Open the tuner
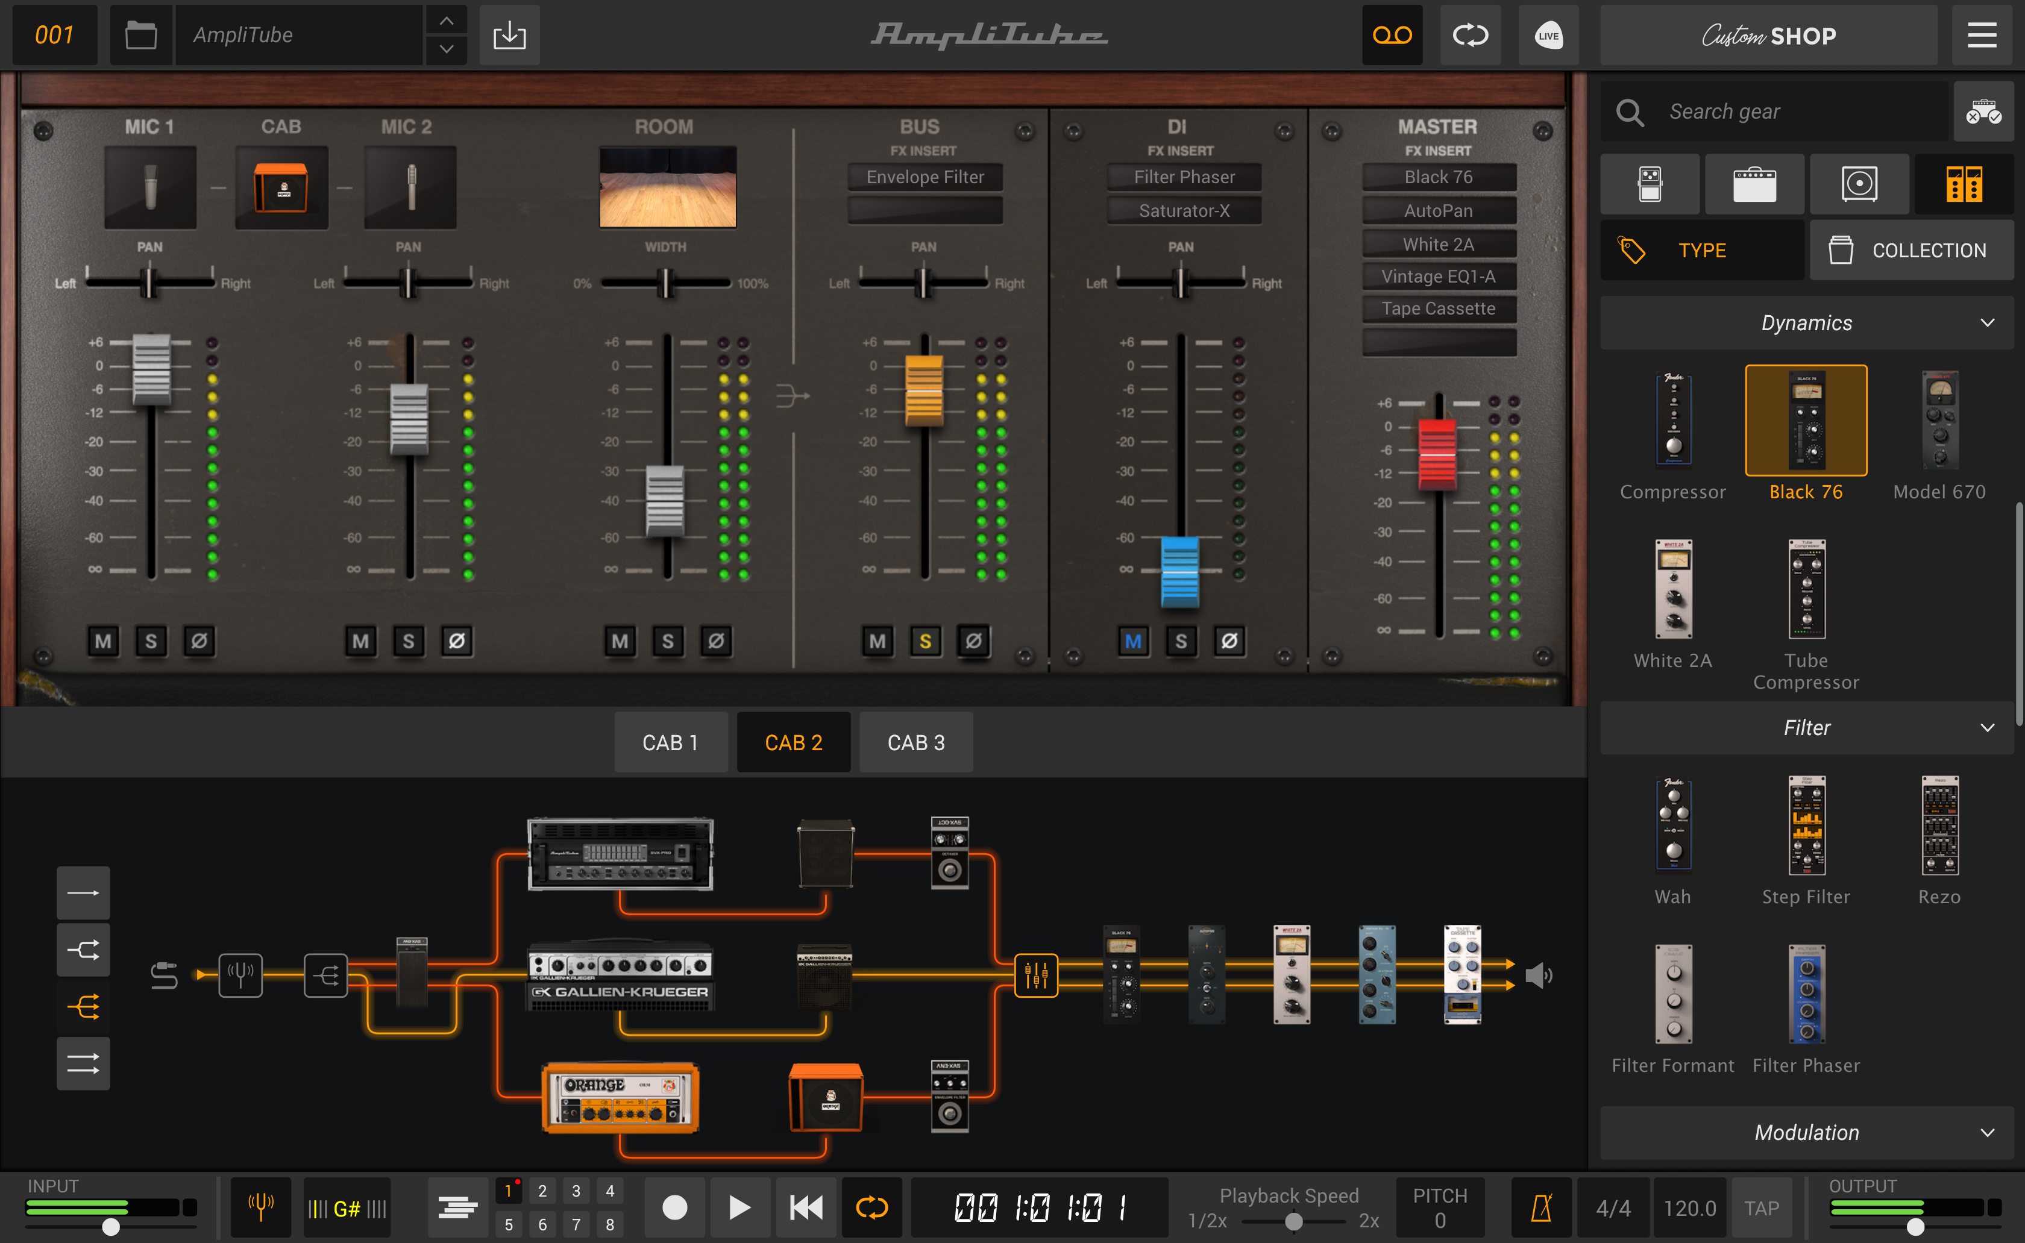Viewport: 2025px width, 1243px height. [x=260, y=1206]
